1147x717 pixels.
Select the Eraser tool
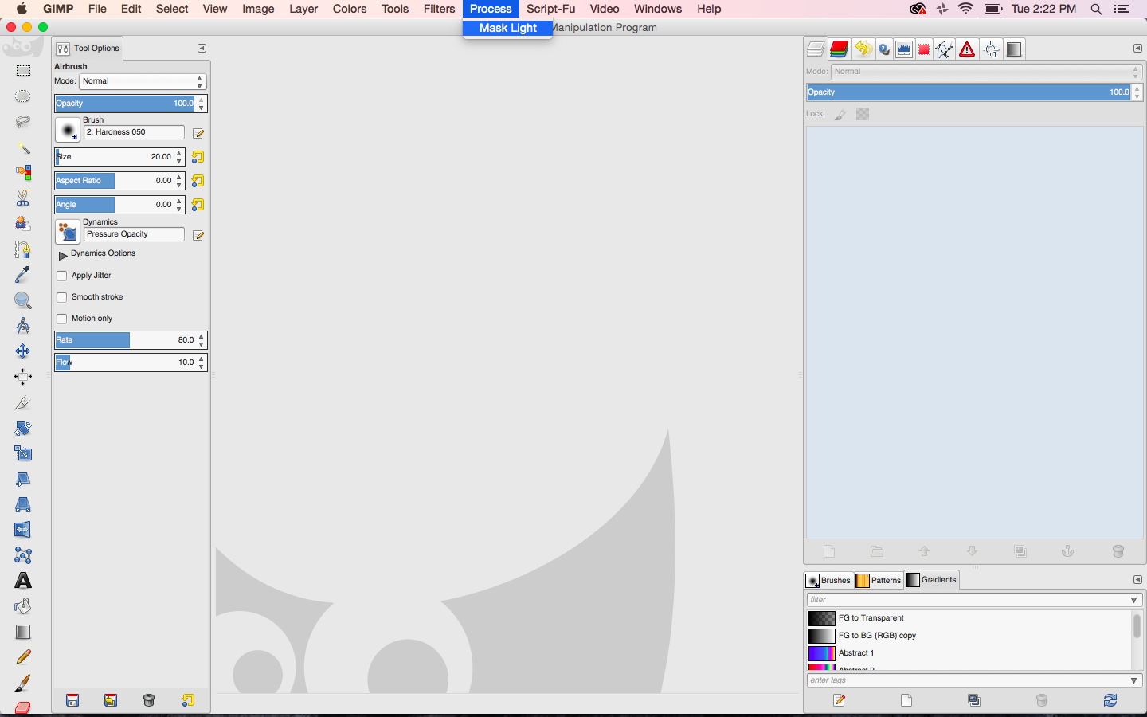[23, 707]
